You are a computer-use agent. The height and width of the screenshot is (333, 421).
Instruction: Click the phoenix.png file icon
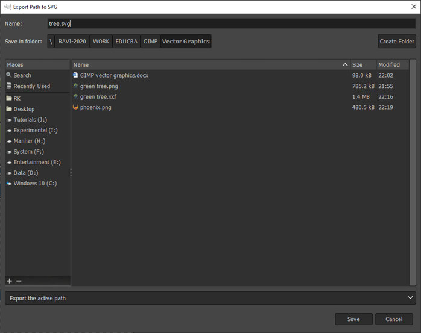[x=75, y=107]
